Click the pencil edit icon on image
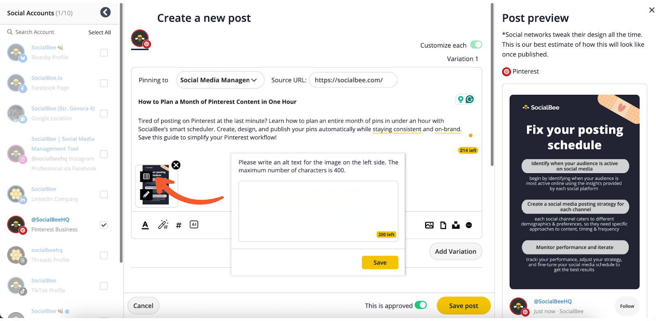The image size is (656, 321). click(x=146, y=194)
